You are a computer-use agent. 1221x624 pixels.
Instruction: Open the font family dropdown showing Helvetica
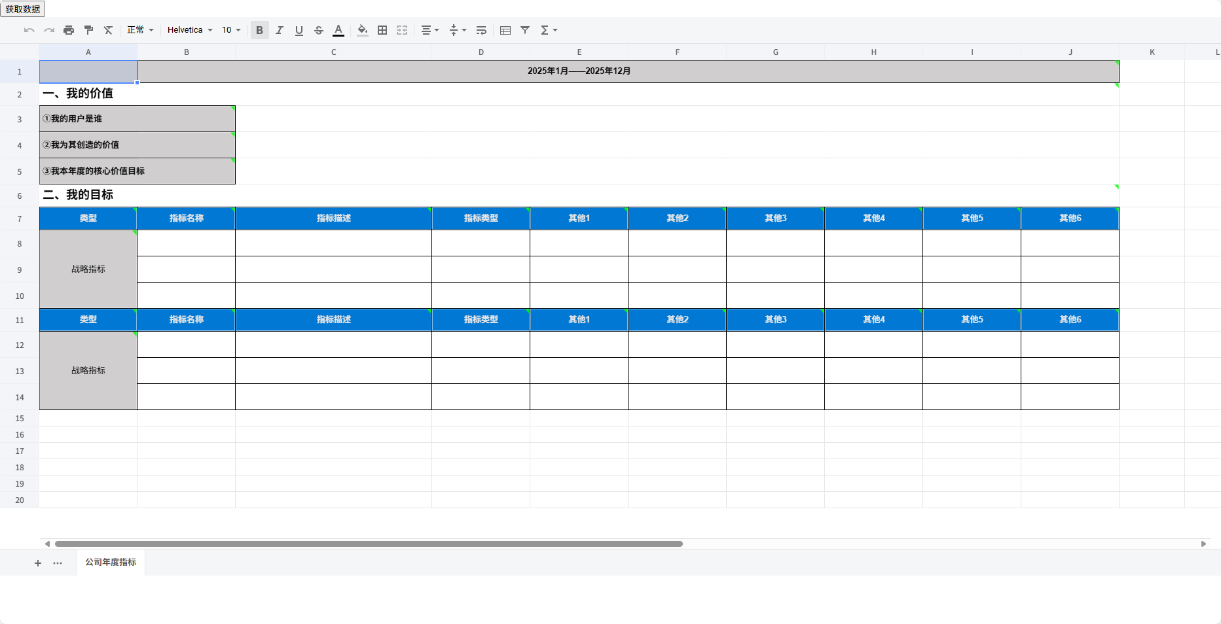[x=189, y=30]
